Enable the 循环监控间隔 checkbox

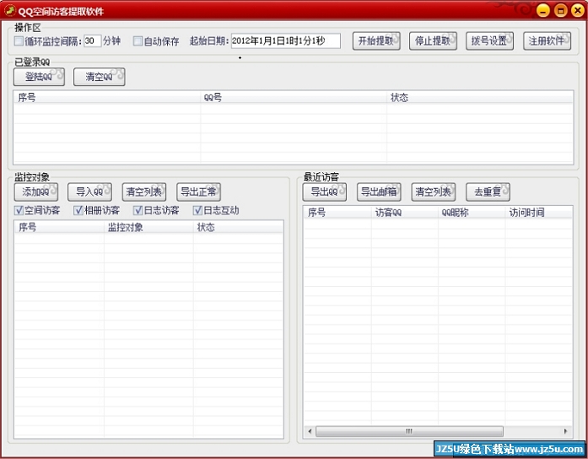(19, 40)
